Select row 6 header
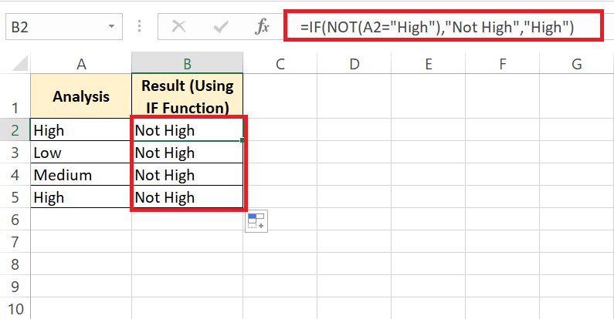This screenshot has height=319, width=614. tap(15, 220)
